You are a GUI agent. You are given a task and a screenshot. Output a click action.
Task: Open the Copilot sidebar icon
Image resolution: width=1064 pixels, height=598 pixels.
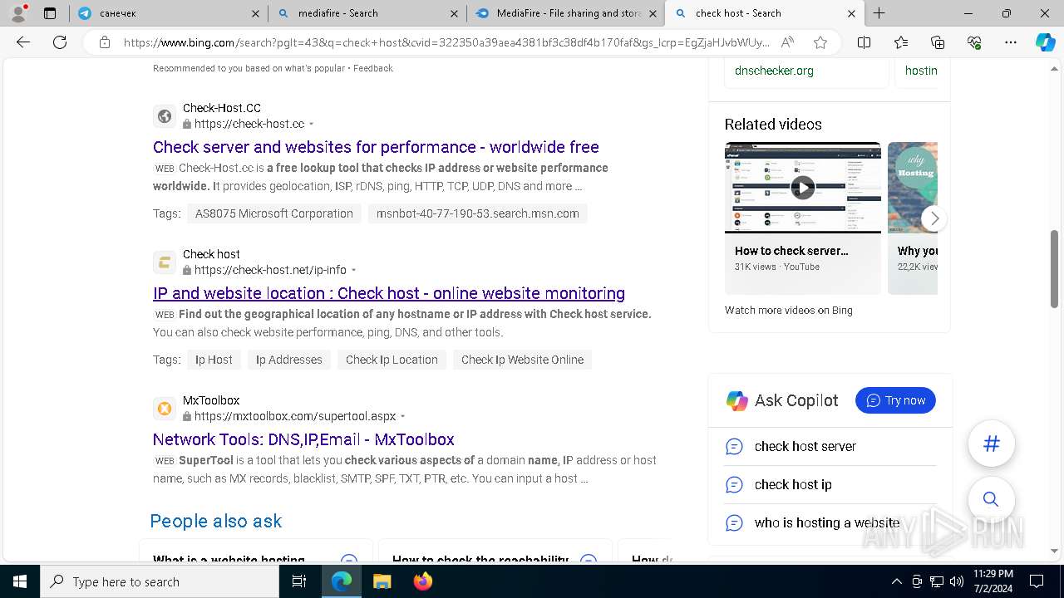click(1045, 42)
